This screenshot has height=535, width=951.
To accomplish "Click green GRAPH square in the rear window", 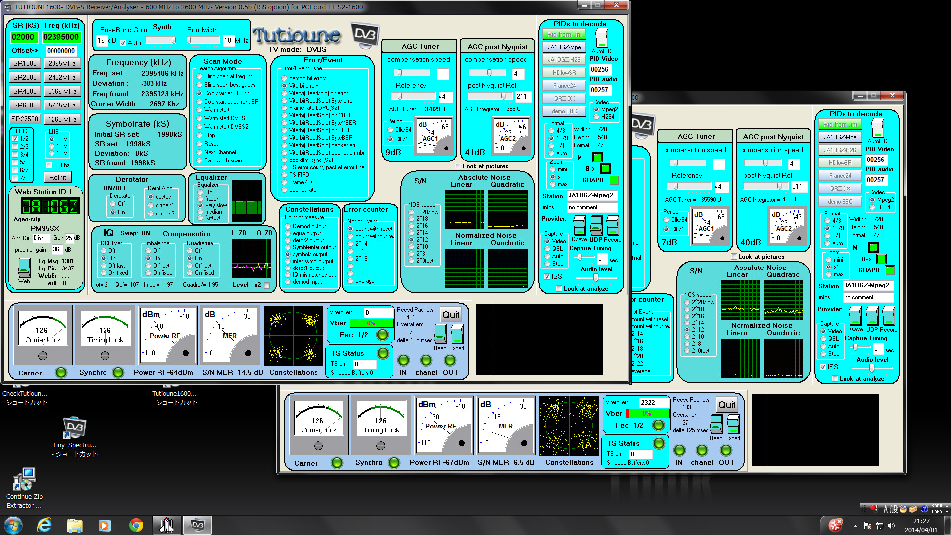I will tap(890, 270).
